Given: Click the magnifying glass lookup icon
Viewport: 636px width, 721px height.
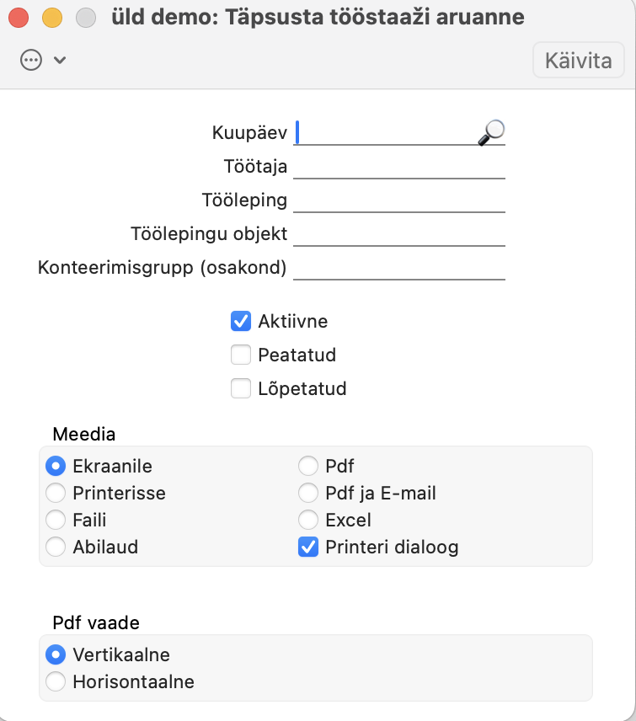Looking at the screenshot, I should coord(491,132).
